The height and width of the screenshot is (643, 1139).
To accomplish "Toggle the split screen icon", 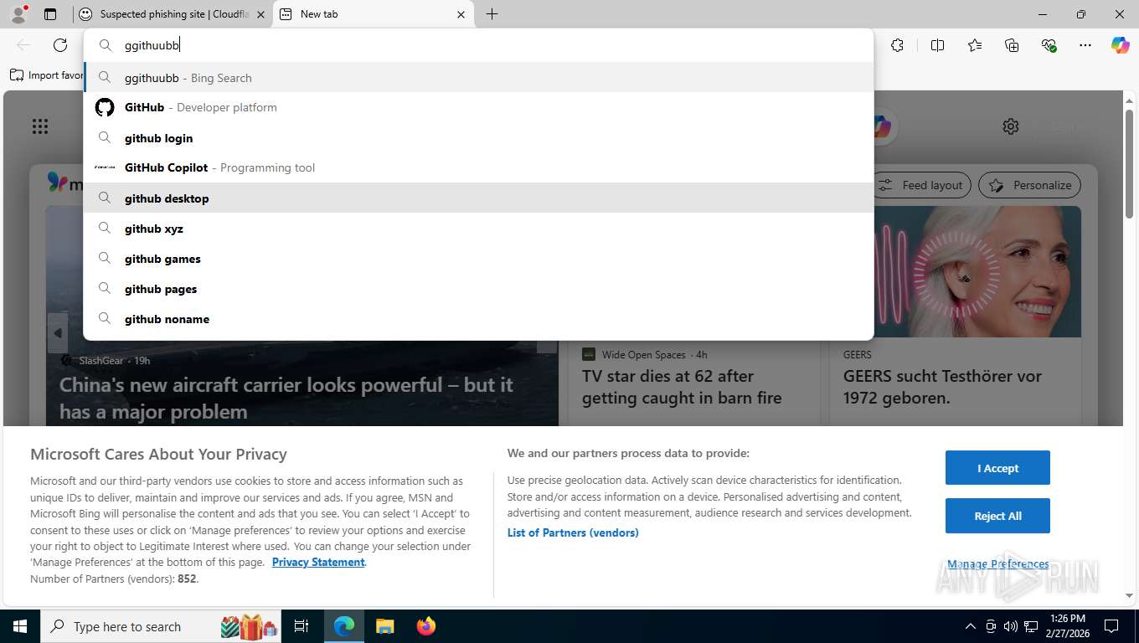I will (937, 45).
